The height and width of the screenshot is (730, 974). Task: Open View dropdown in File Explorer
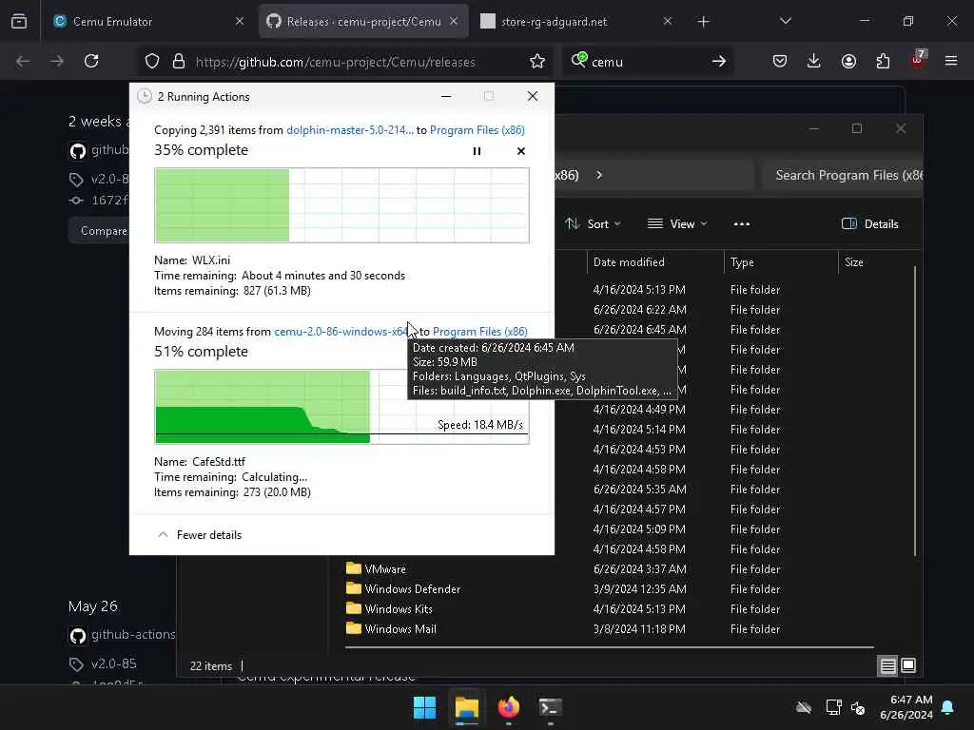pos(677,224)
